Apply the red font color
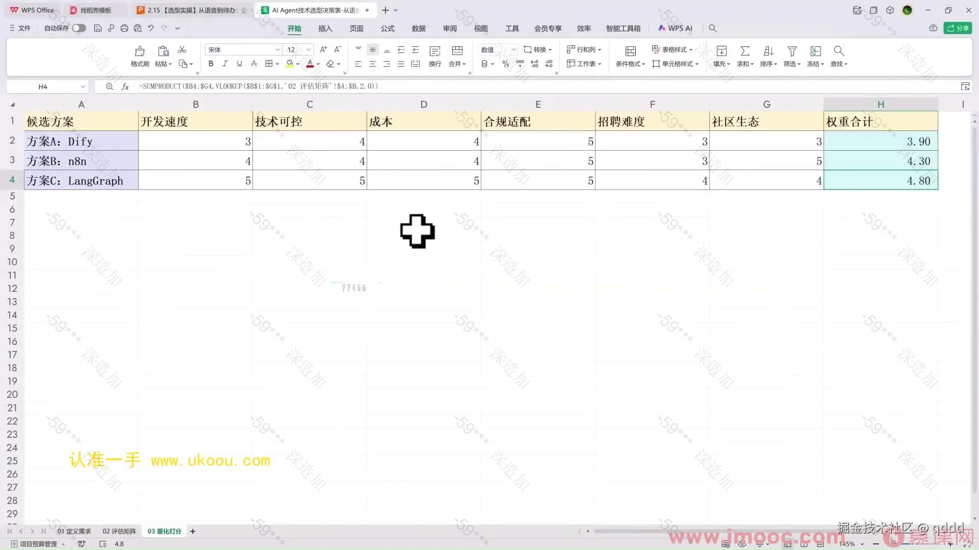The width and height of the screenshot is (979, 550). [x=310, y=64]
